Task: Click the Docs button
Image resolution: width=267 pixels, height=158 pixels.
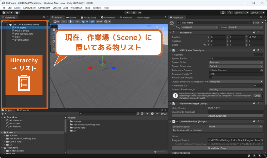Action: click(257, 96)
